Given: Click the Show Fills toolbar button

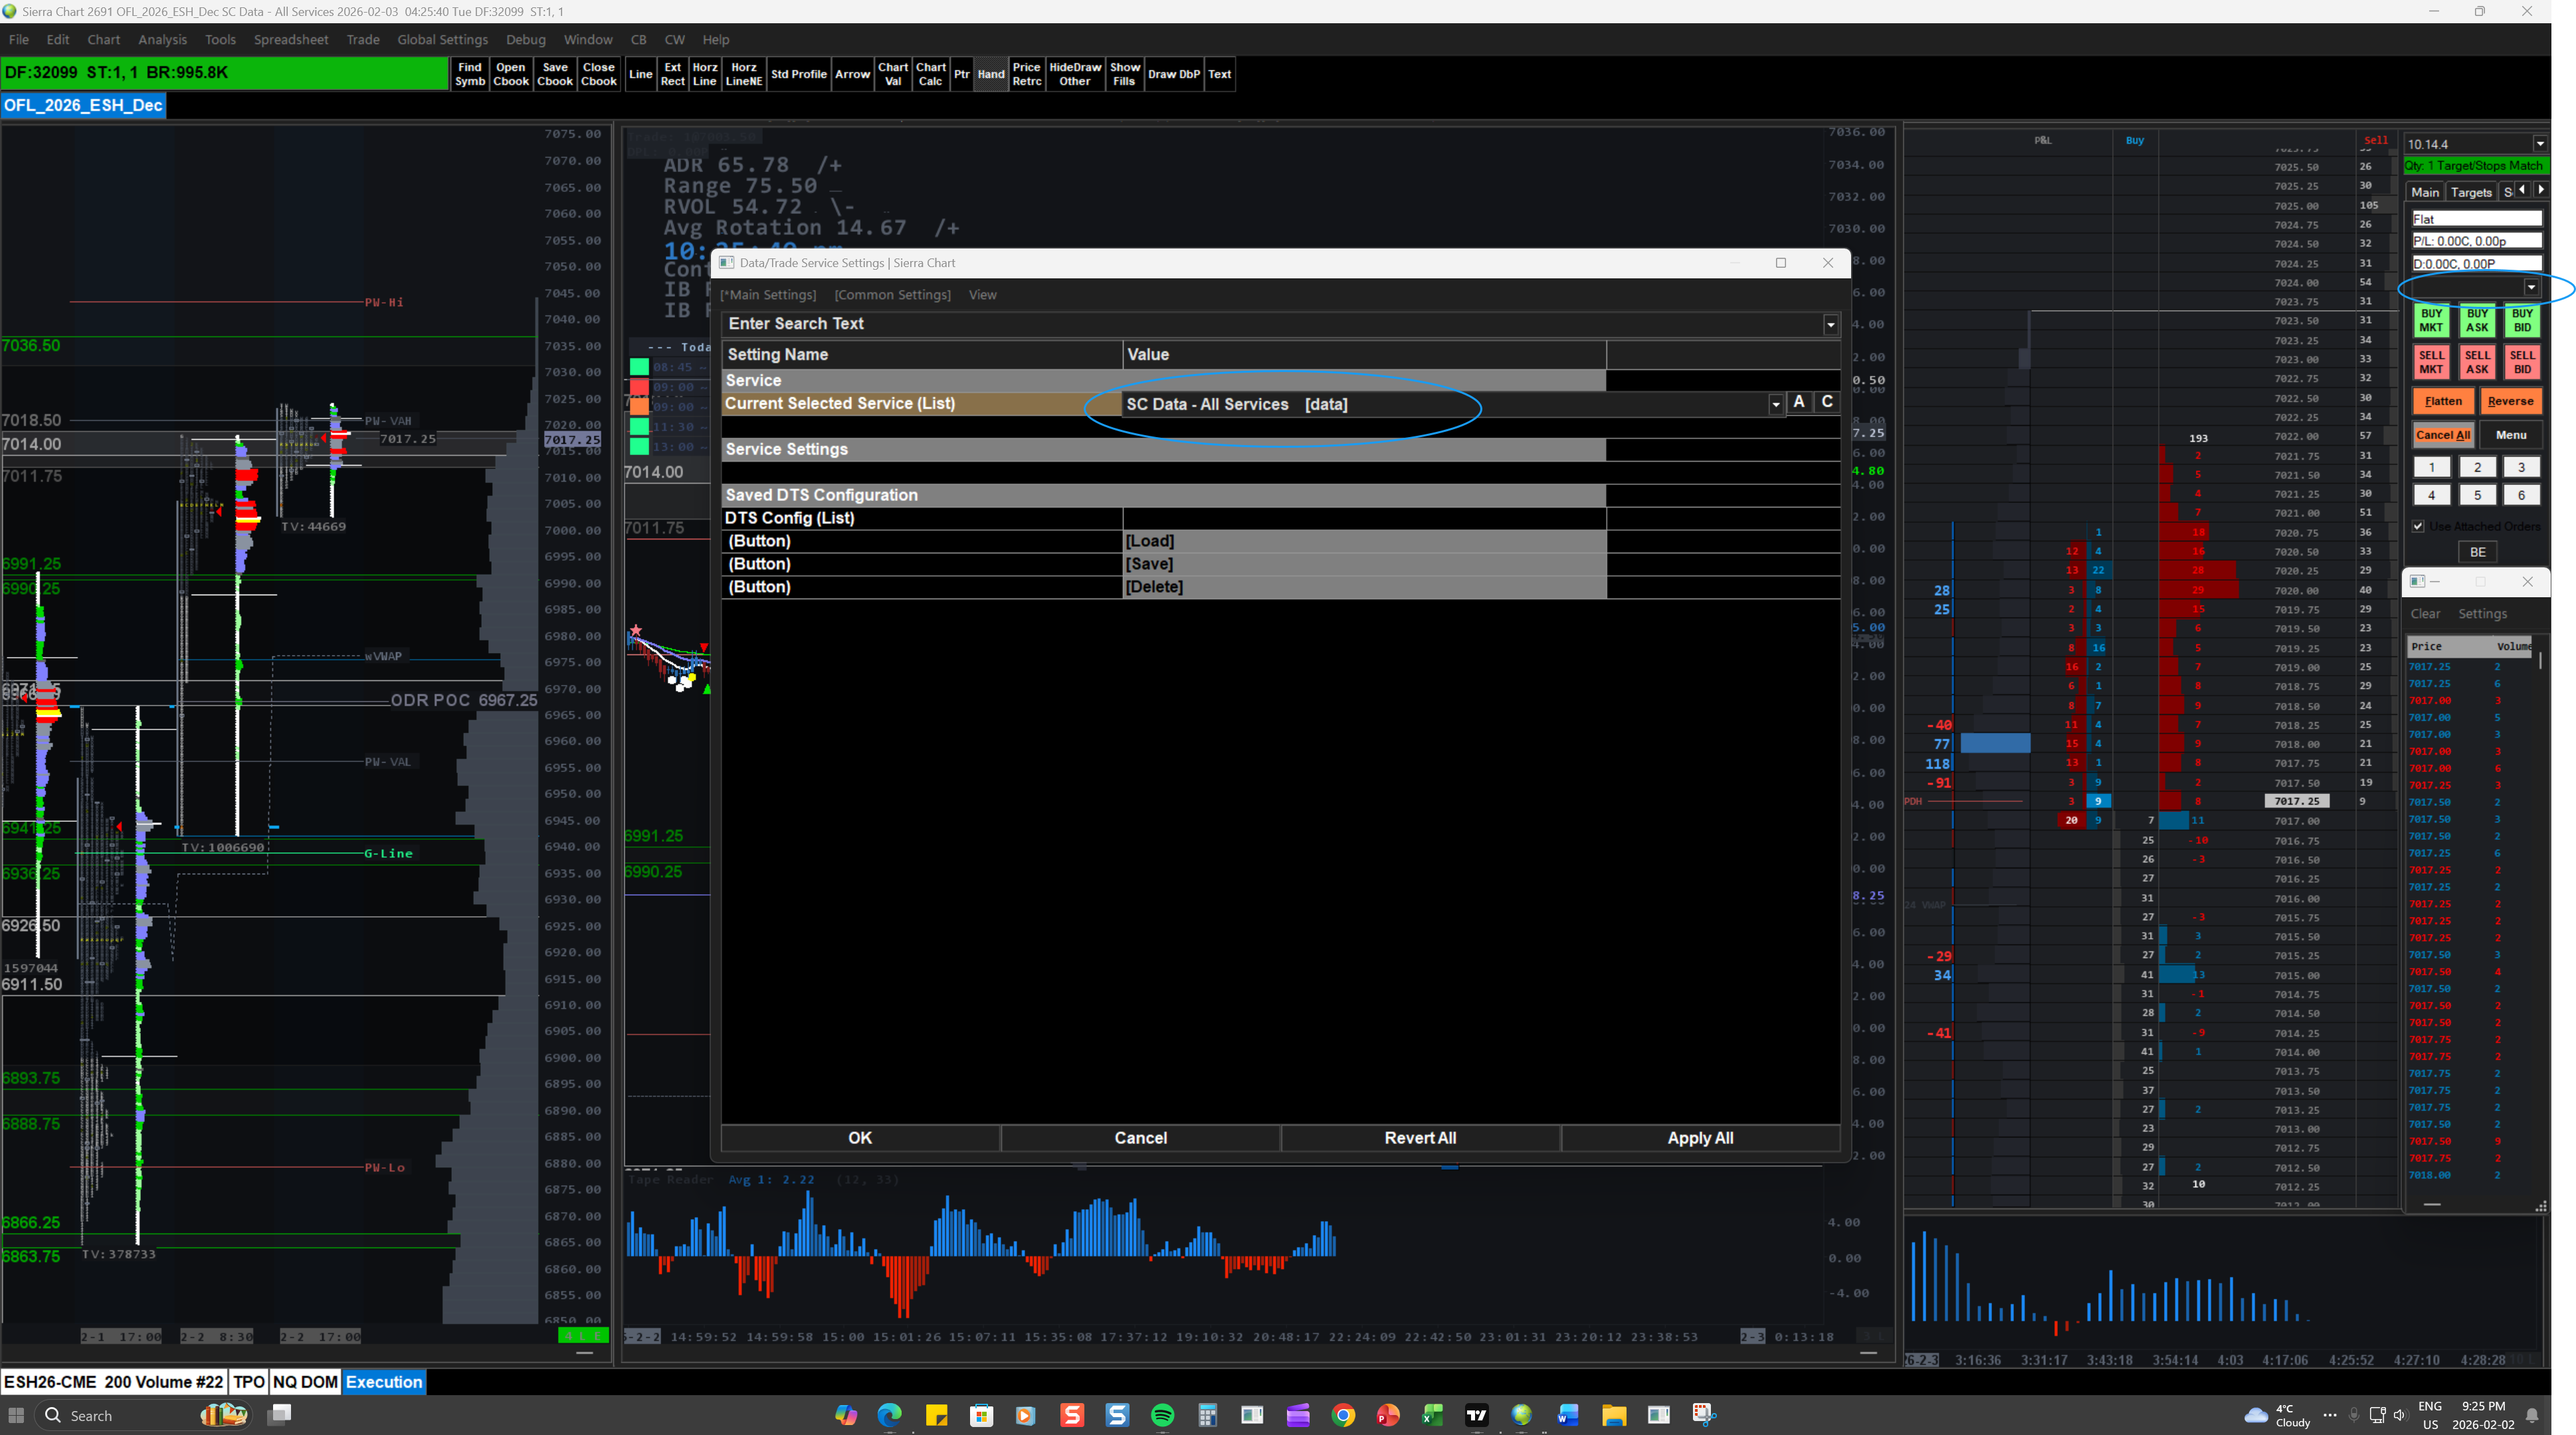Looking at the screenshot, I should coord(1124,74).
